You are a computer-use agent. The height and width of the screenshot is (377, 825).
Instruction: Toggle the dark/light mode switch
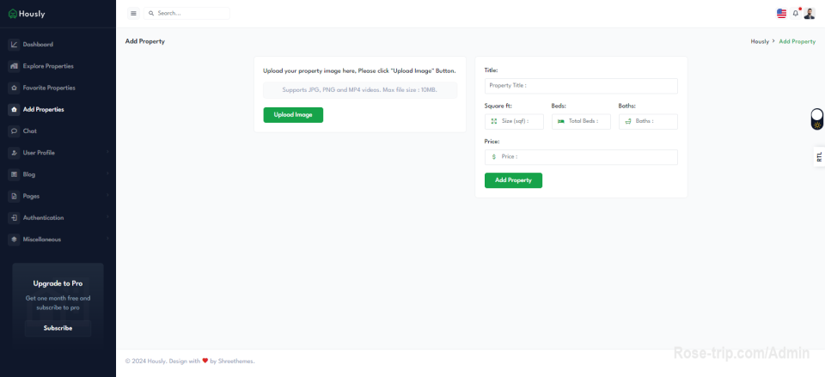click(x=816, y=119)
